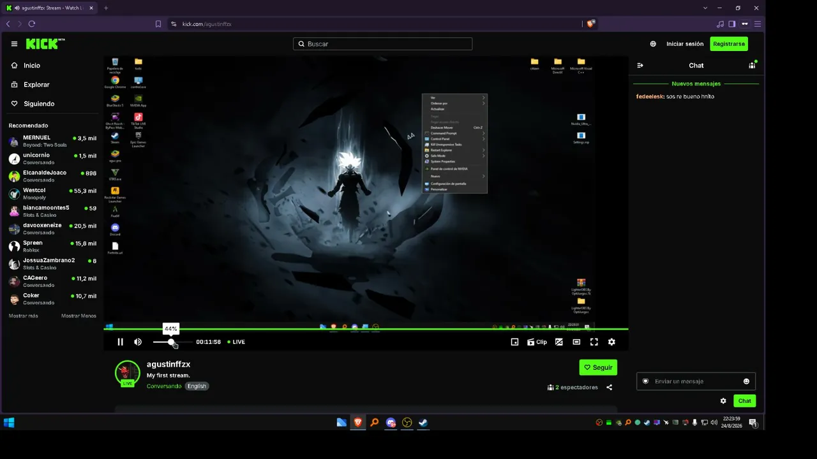Open the Windows notification center
This screenshot has height=459, width=817.
click(x=753, y=422)
